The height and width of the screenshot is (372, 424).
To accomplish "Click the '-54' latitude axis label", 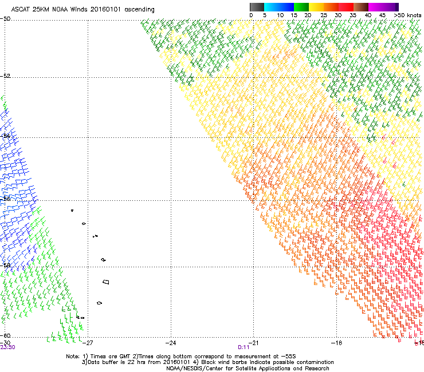I will (5, 136).
